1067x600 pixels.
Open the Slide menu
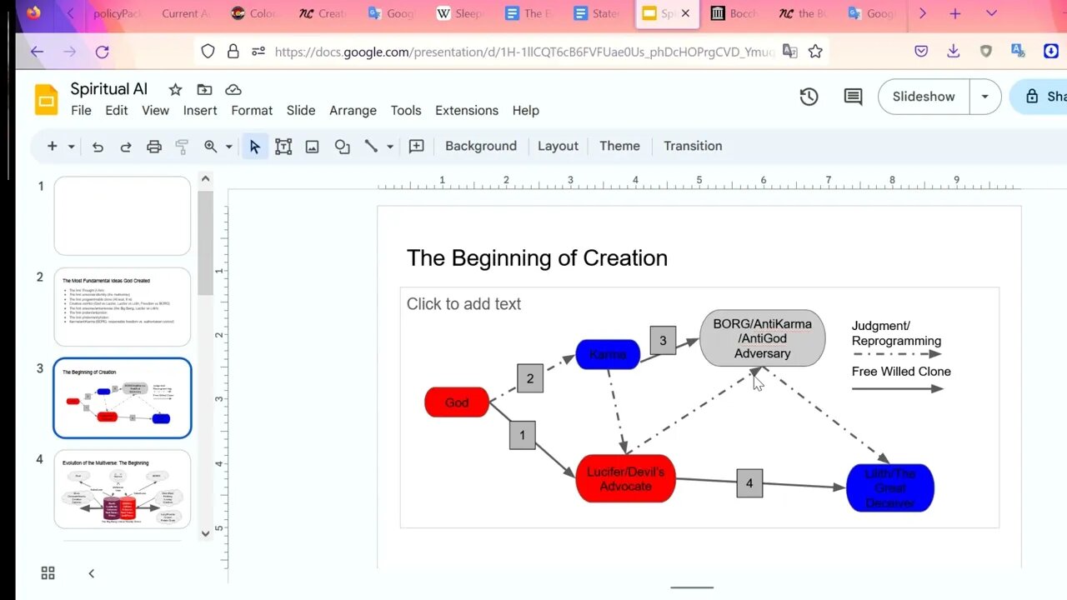coord(301,110)
